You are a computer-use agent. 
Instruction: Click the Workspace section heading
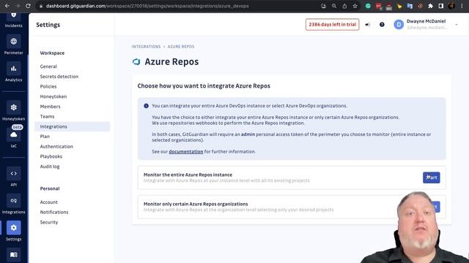click(x=52, y=53)
